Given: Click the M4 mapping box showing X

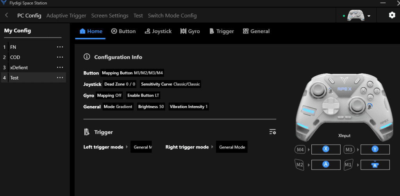Looking at the screenshot, I should pos(326,150).
